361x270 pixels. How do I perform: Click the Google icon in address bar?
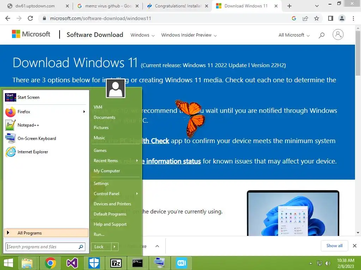(294, 18)
